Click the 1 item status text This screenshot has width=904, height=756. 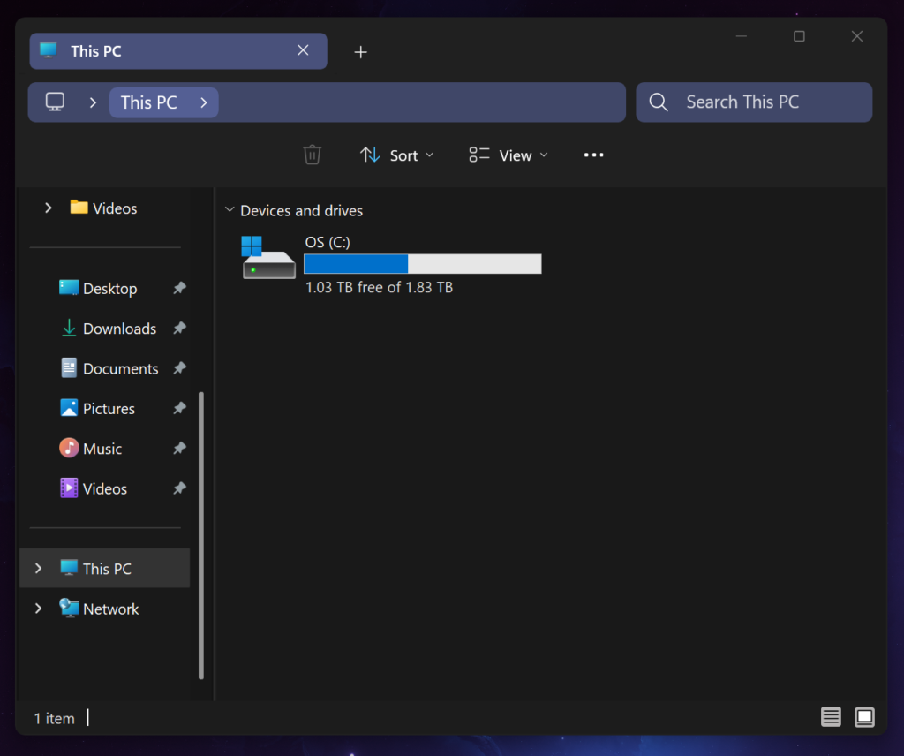point(54,719)
